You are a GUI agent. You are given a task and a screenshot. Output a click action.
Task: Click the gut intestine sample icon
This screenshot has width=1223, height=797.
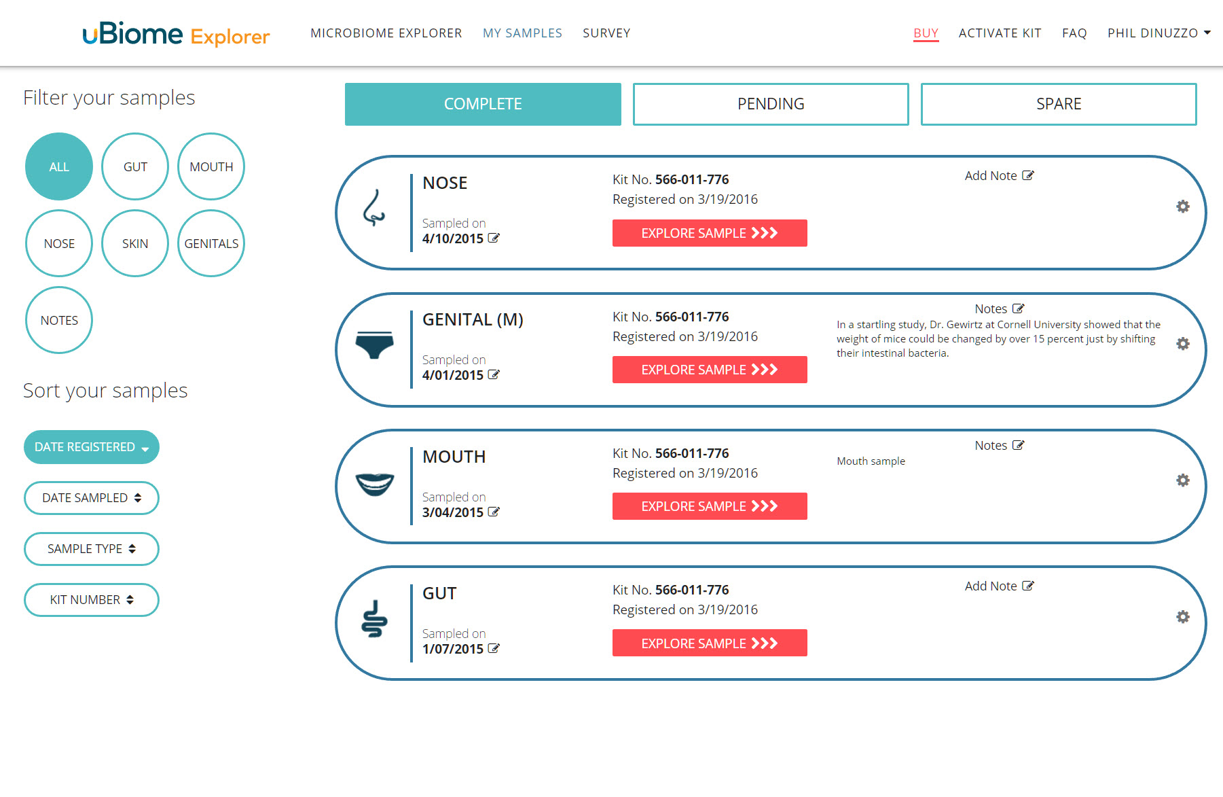tap(374, 619)
